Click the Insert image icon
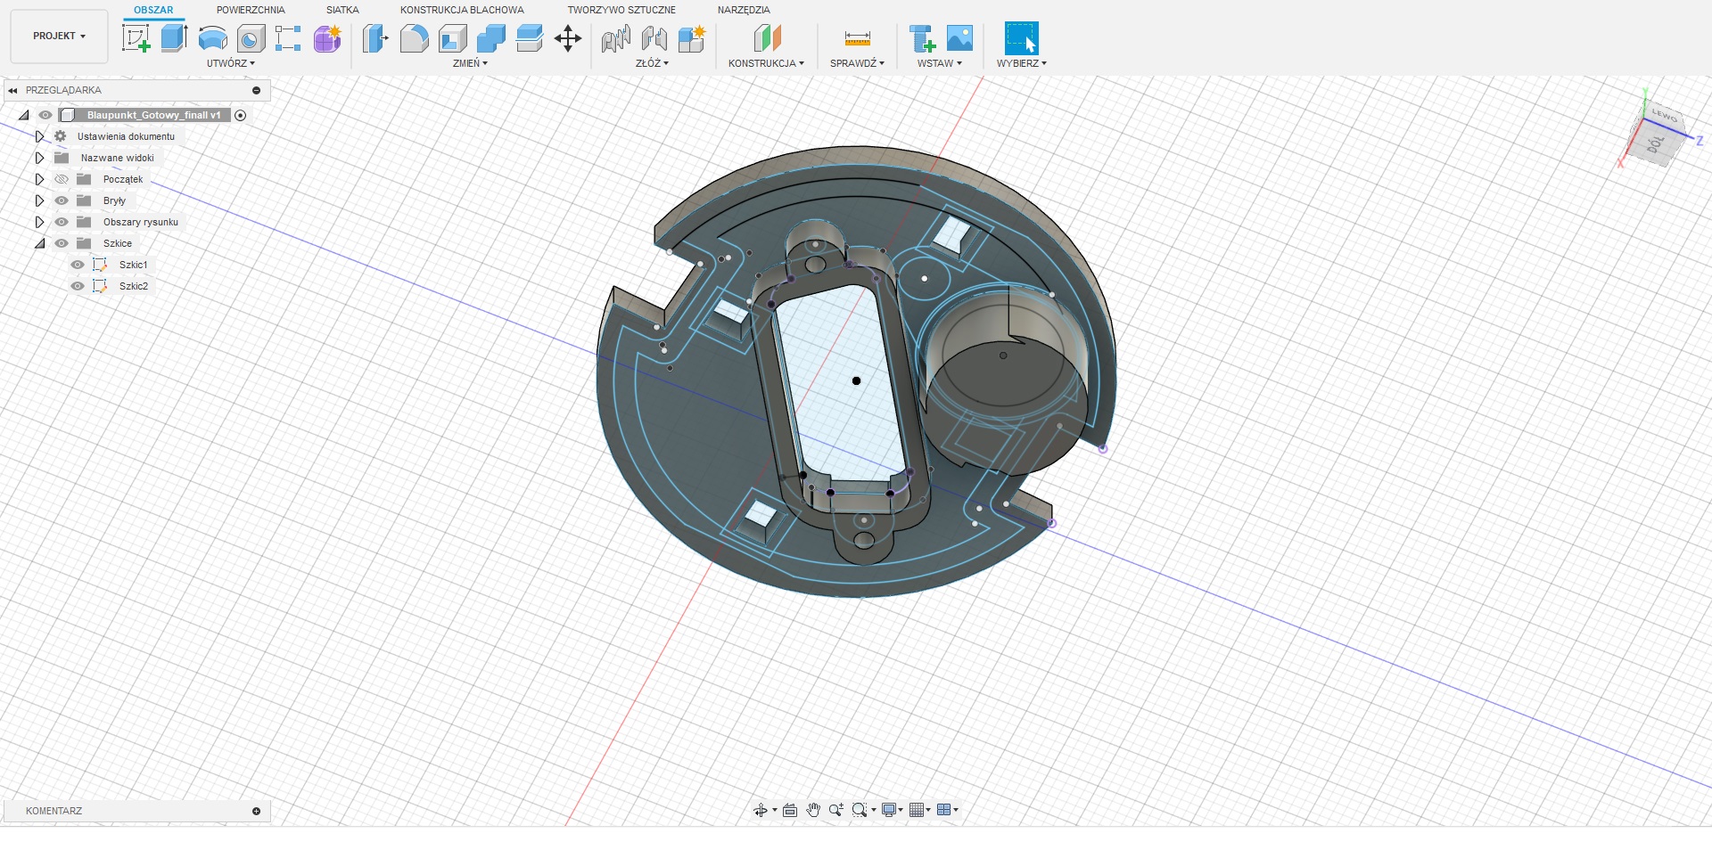The image size is (1712, 858). click(x=959, y=38)
